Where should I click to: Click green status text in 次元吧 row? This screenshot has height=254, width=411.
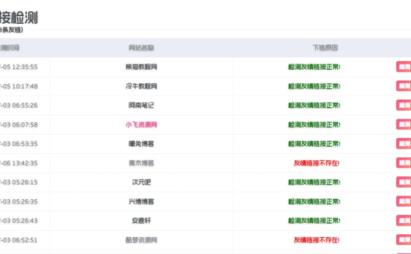click(314, 182)
